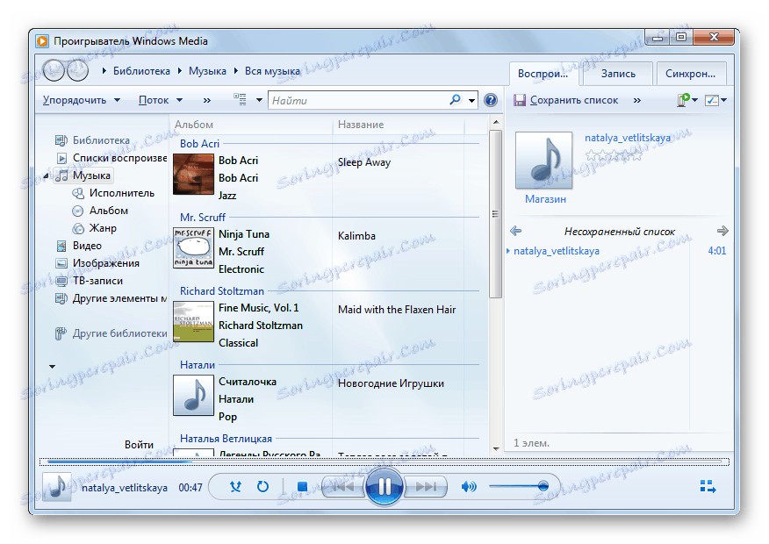This screenshot has height=544, width=769.
Task: Click Вся музыка in the breadcrumb
Action: pos(272,71)
